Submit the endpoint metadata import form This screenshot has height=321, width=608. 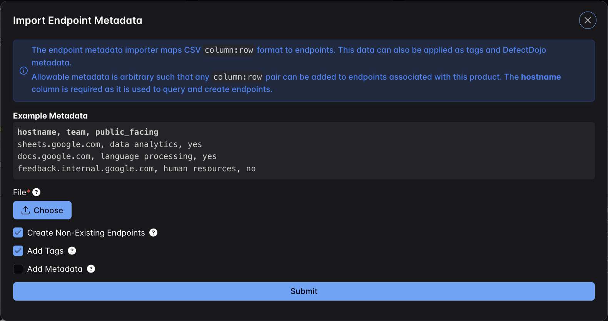coord(304,291)
